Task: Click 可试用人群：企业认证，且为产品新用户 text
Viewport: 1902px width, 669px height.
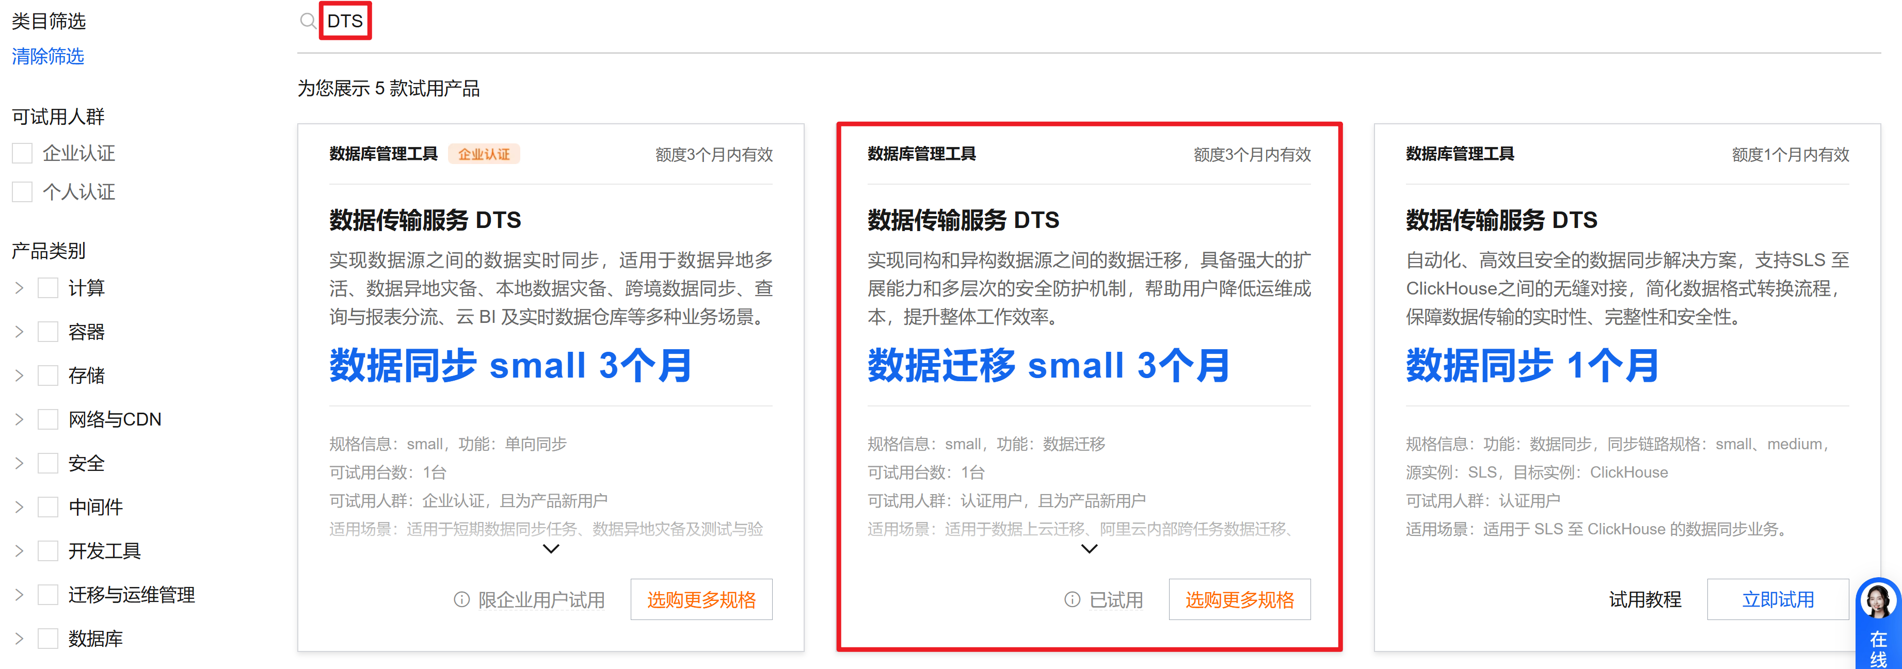Action: coord(469,501)
